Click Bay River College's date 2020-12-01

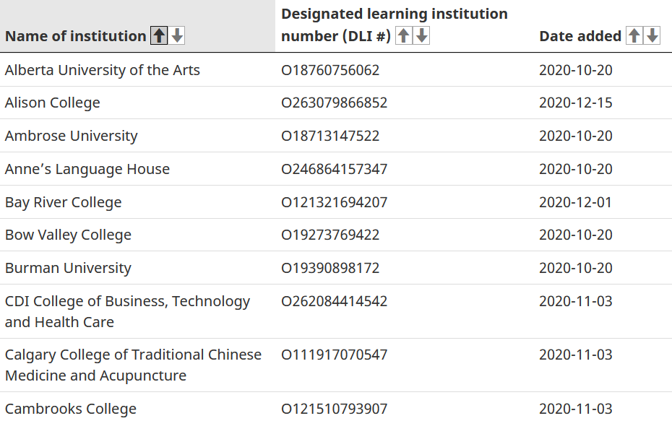(x=575, y=202)
